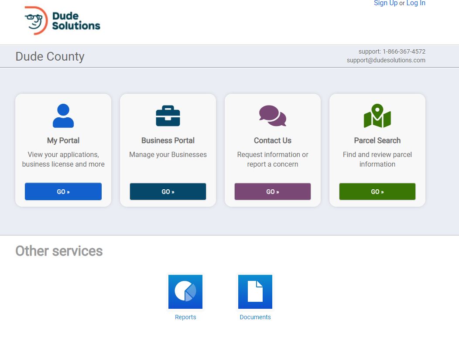
Task: Click the Documents text link
Action: 255,317
